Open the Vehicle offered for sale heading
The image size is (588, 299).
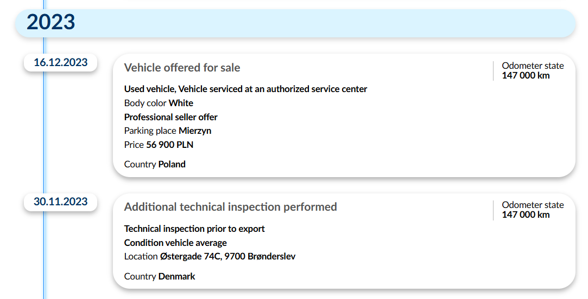point(182,68)
